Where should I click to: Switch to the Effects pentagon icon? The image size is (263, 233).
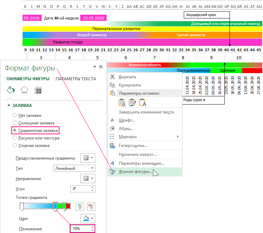tap(24, 90)
